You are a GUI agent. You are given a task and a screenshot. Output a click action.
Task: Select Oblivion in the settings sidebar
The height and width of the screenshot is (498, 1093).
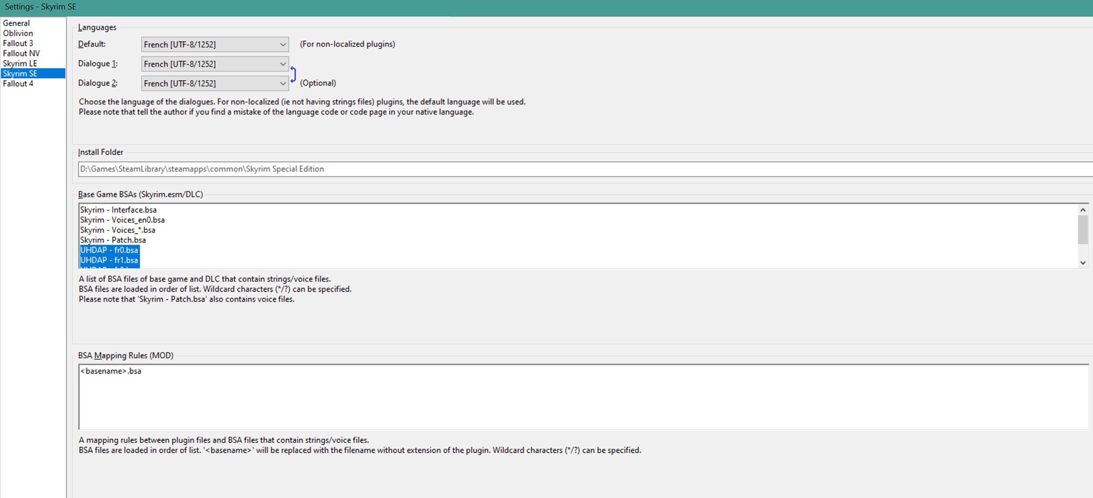pyautogui.click(x=18, y=33)
